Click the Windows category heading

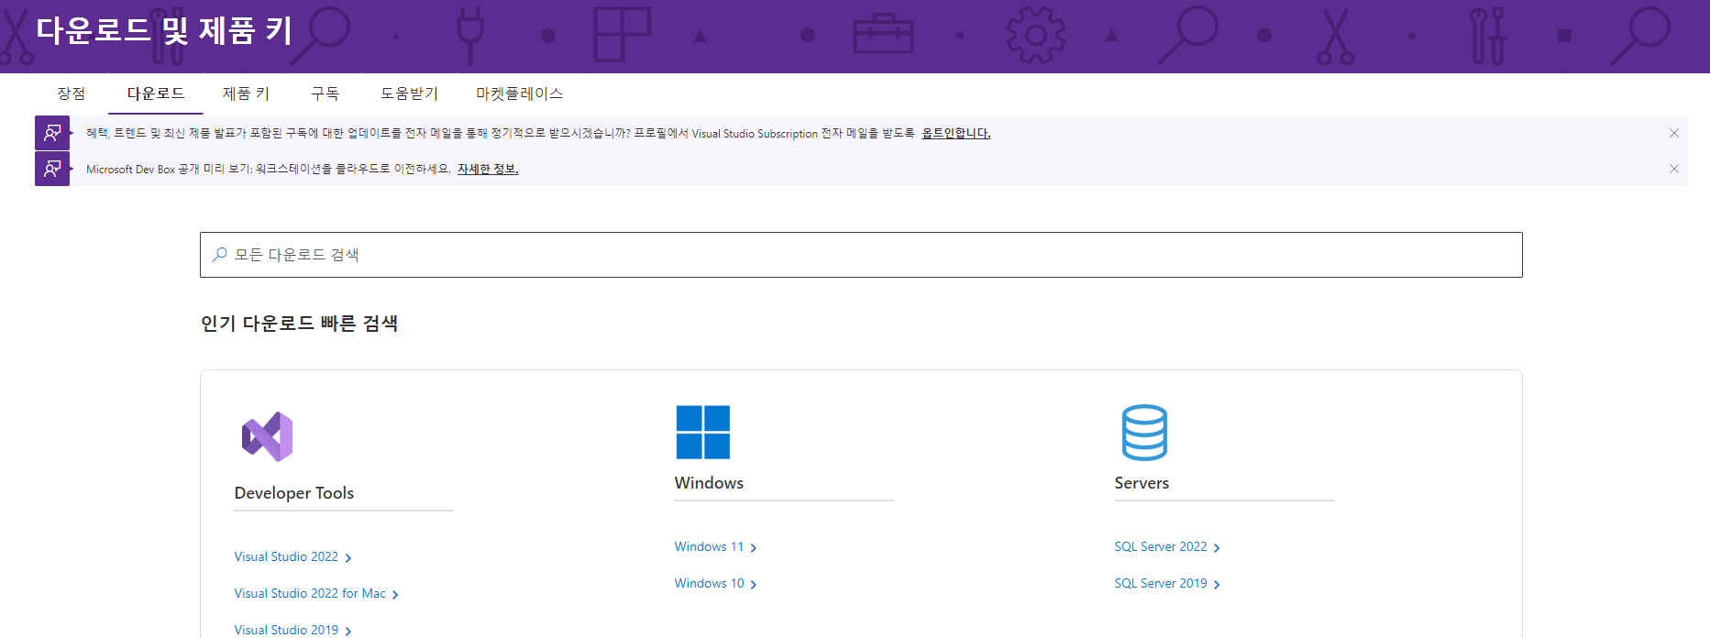709,483
